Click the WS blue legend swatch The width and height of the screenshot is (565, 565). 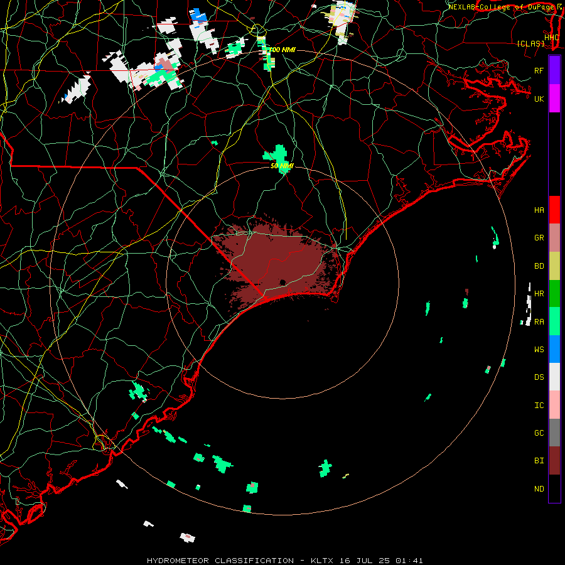pos(554,349)
